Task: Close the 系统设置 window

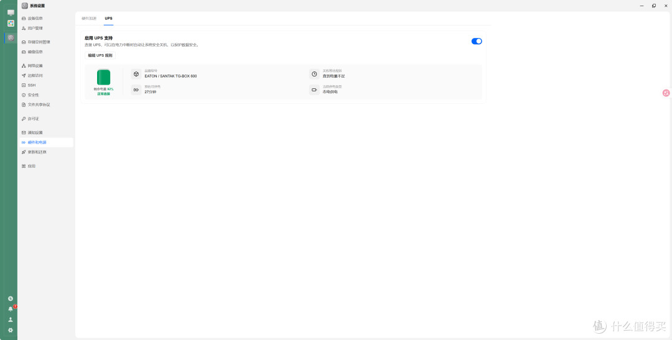Action: pos(666,6)
